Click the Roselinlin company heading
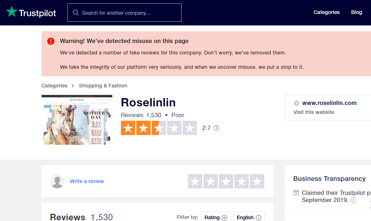 [x=148, y=102]
